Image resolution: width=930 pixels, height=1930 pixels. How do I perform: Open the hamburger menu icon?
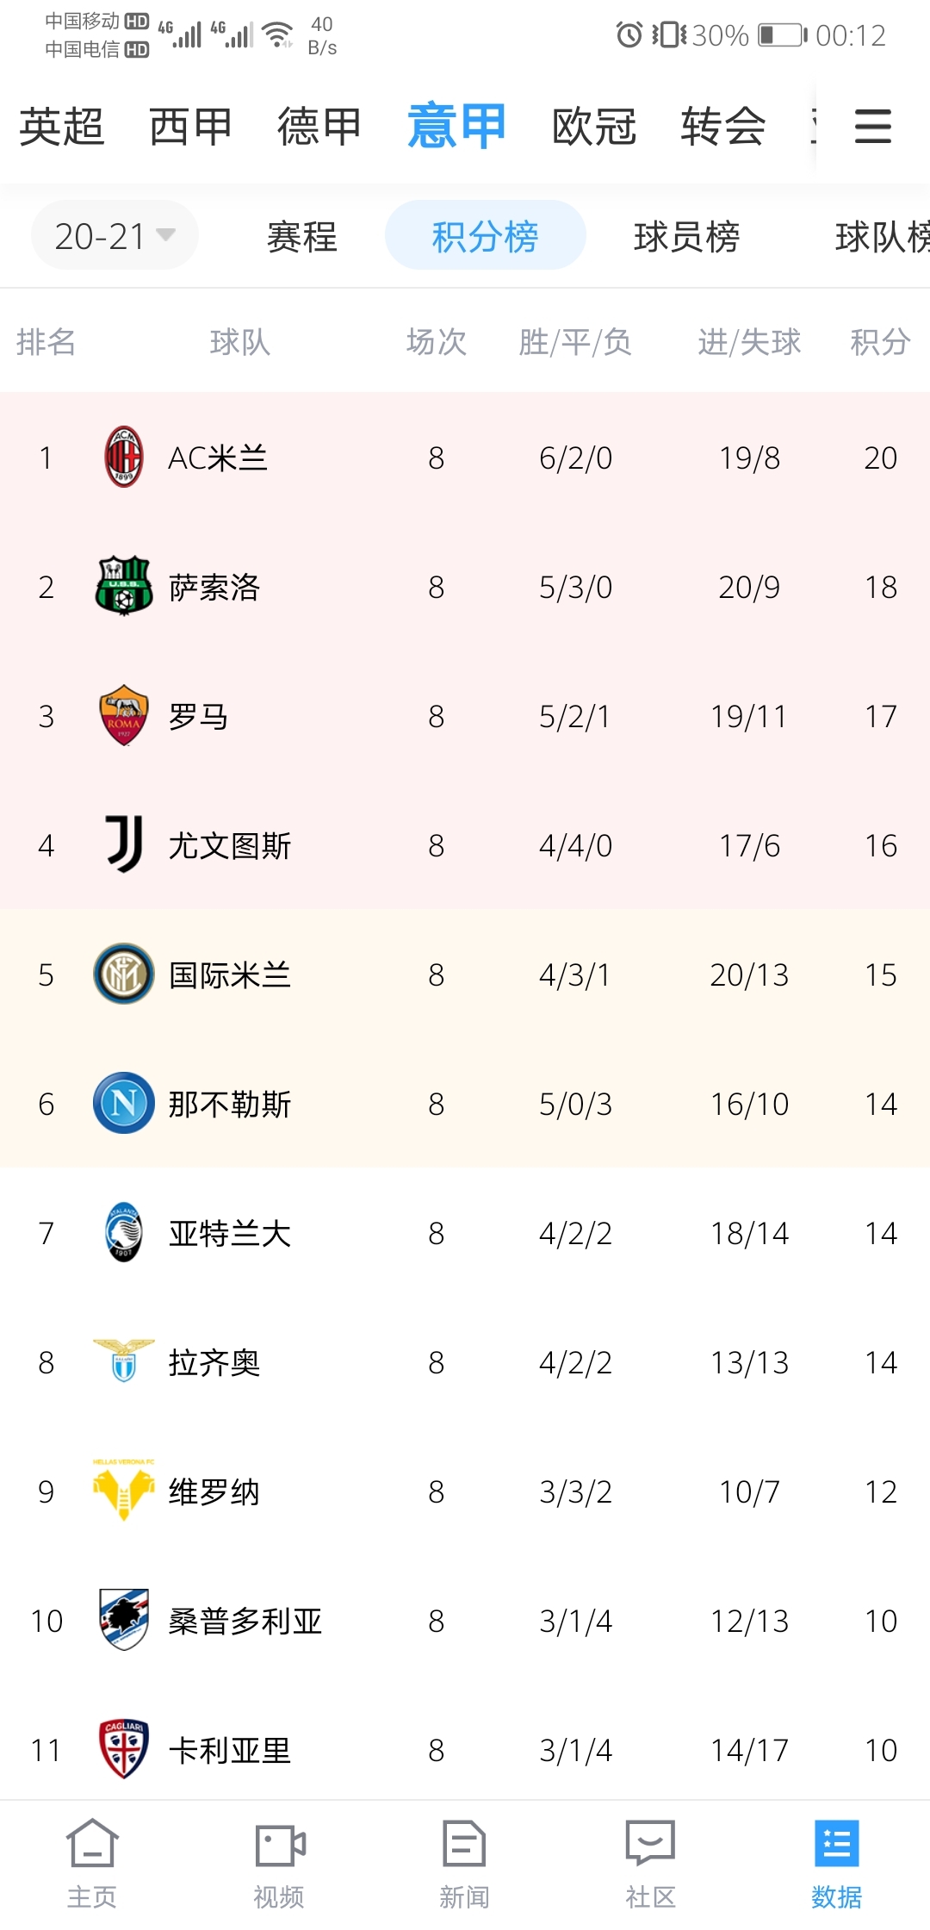[872, 126]
